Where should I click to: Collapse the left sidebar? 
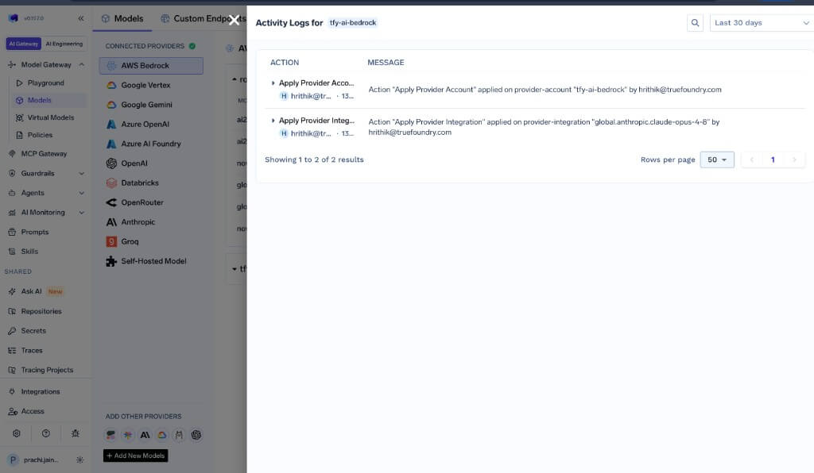click(x=81, y=18)
